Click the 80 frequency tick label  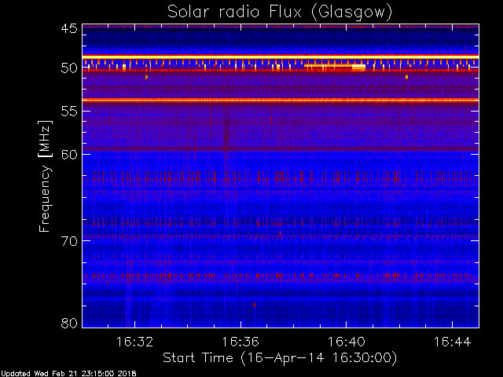point(69,323)
